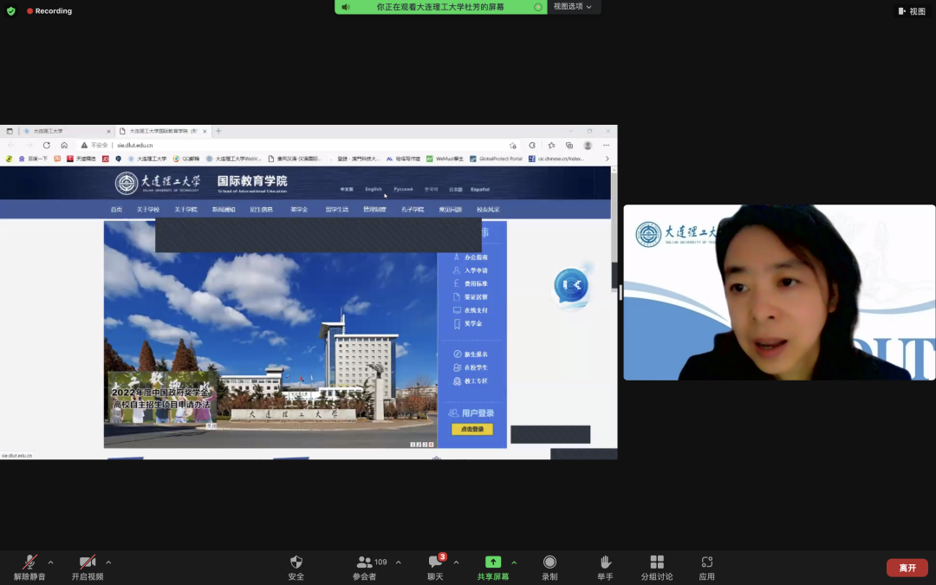Click the 教工专区 badge icon
This screenshot has height=585, width=936.
pyautogui.click(x=458, y=380)
